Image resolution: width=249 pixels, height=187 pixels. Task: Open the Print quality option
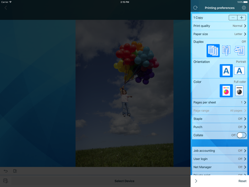coord(220,26)
